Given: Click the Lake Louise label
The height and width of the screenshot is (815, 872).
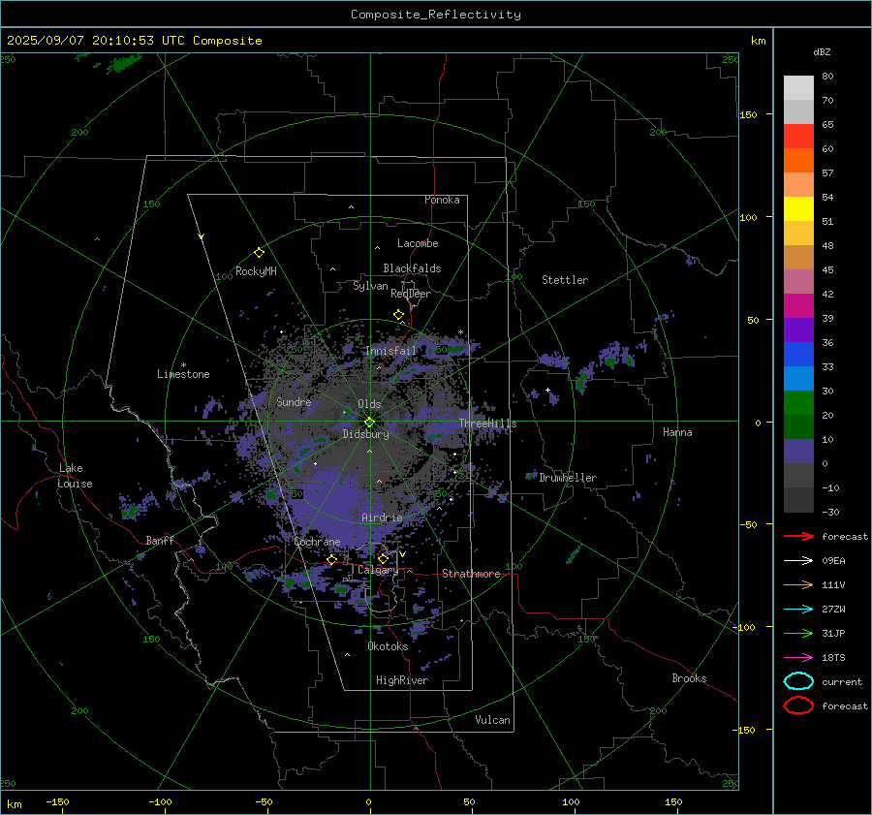Looking at the screenshot, I should (x=76, y=476).
